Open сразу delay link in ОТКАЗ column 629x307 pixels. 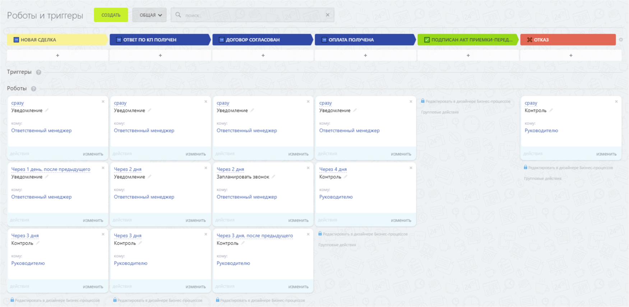(x=531, y=103)
